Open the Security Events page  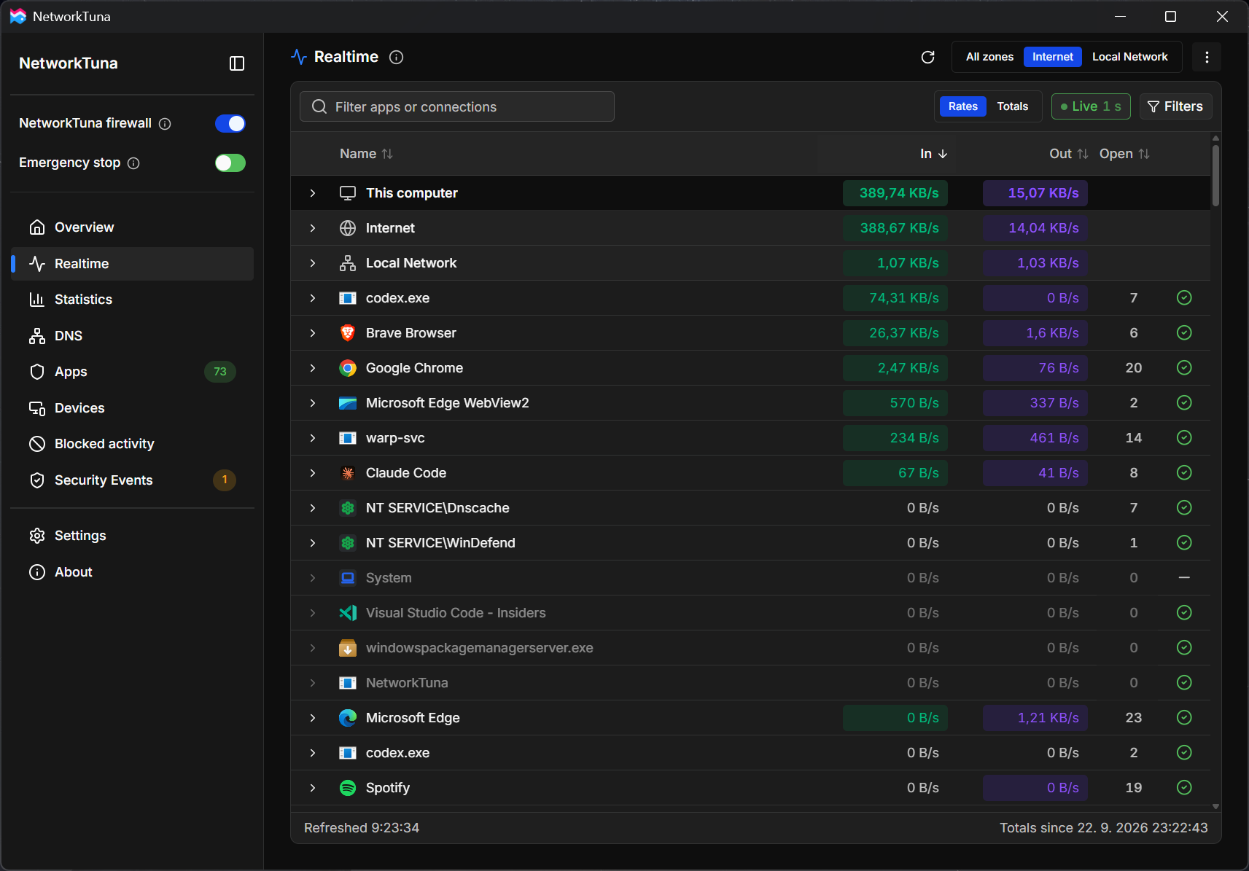pos(133,480)
